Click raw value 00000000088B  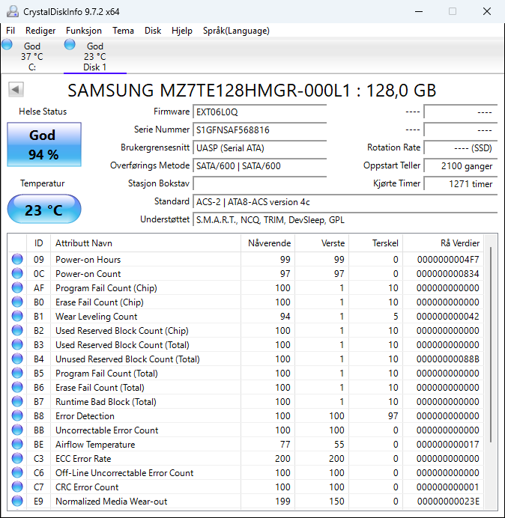448,359
